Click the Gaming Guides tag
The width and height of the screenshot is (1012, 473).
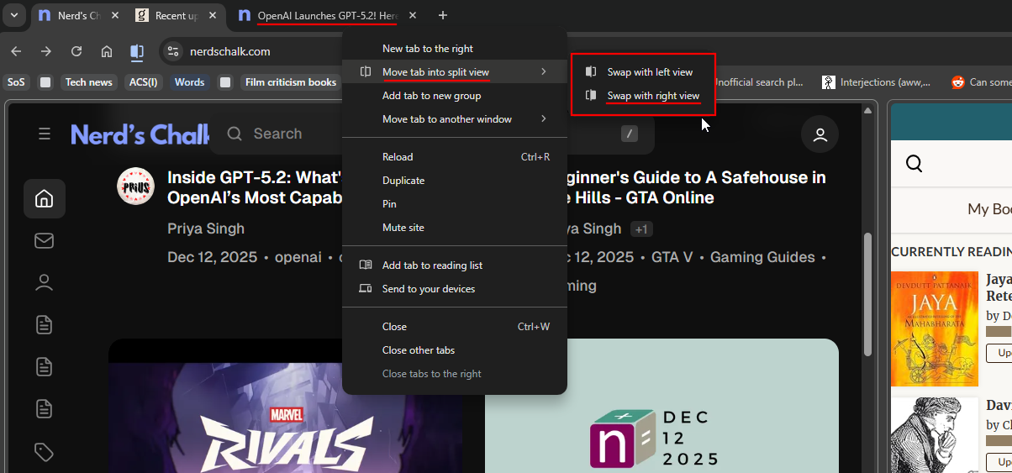click(x=762, y=257)
